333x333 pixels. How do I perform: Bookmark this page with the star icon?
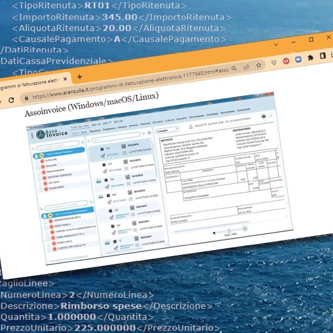click(x=258, y=65)
